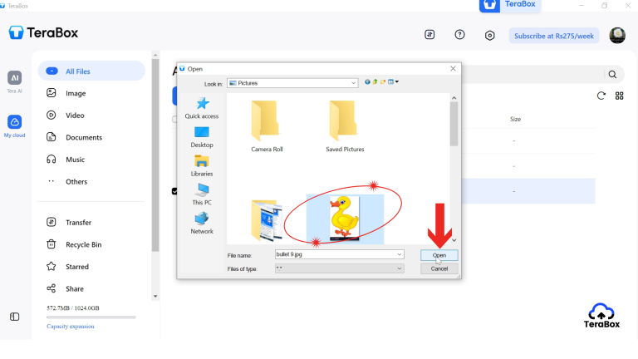Open the user profile avatar
This screenshot has width=638, height=359.
tap(617, 36)
